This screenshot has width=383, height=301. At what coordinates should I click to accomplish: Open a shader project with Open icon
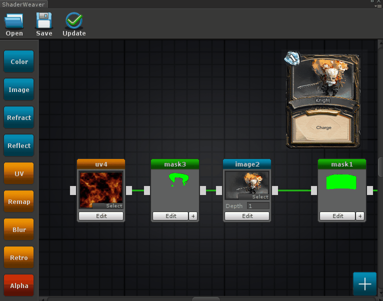14,21
